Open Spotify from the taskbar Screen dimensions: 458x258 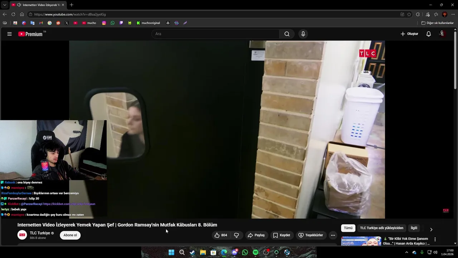255,252
